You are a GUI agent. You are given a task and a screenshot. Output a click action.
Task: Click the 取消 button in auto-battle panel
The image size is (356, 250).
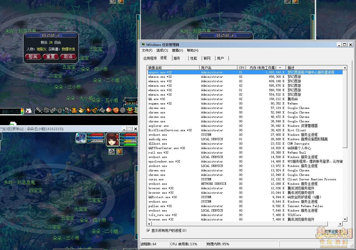click(68, 57)
